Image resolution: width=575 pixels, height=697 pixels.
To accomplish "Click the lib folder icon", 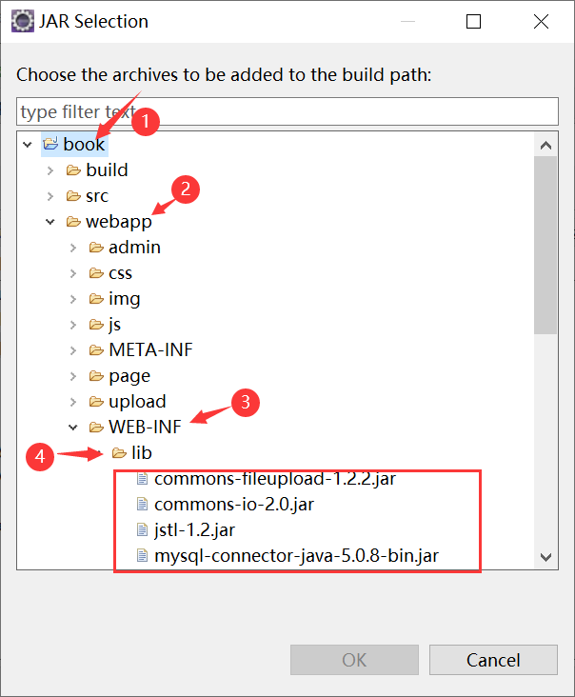I will (x=119, y=453).
